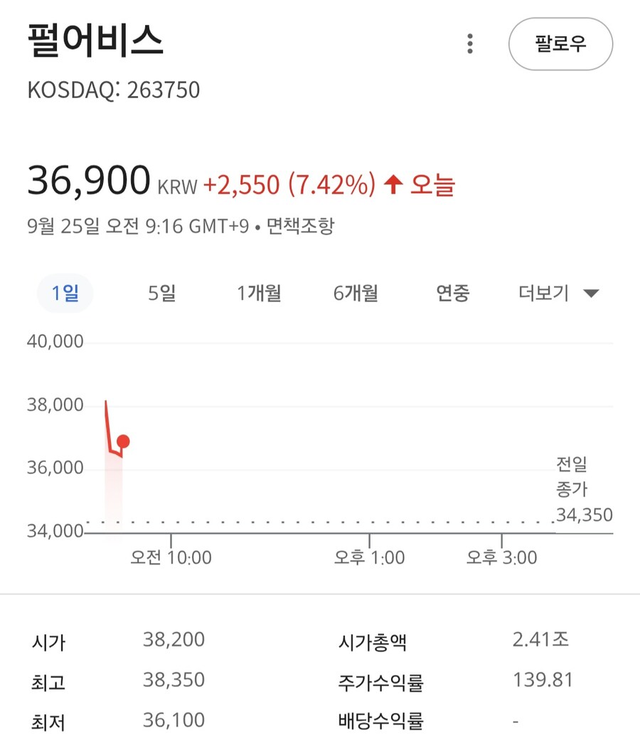
Task: Click the 주가수익률 139.81 value
Action: coord(543,680)
